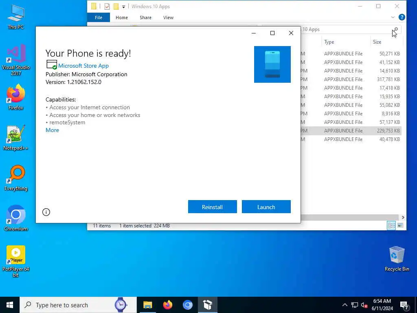This screenshot has width=417, height=313.
Task: Click the taskbar search box
Action: [x=78, y=305]
